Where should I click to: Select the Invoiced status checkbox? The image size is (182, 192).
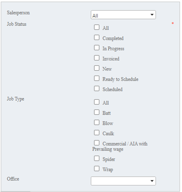(97, 58)
